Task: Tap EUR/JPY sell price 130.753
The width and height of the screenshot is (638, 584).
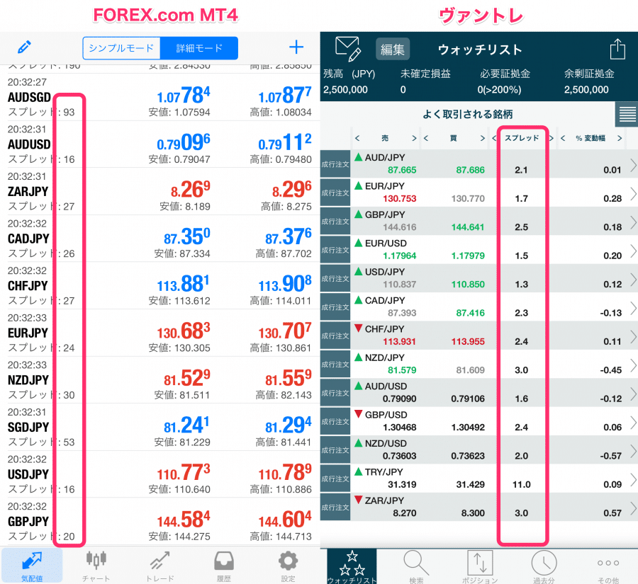Action: (x=400, y=199)
